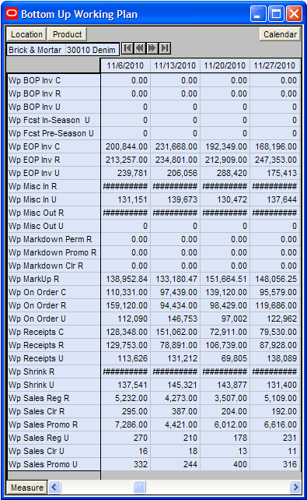The width and height of the screenshot is (307, 500).
Task: Select the Wp Misc In U row label
Action: point(54,199)
